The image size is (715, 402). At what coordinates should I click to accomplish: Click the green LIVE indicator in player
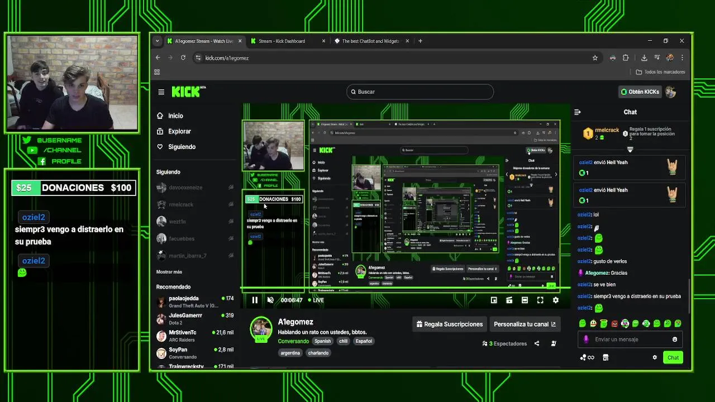pos(316,300)
